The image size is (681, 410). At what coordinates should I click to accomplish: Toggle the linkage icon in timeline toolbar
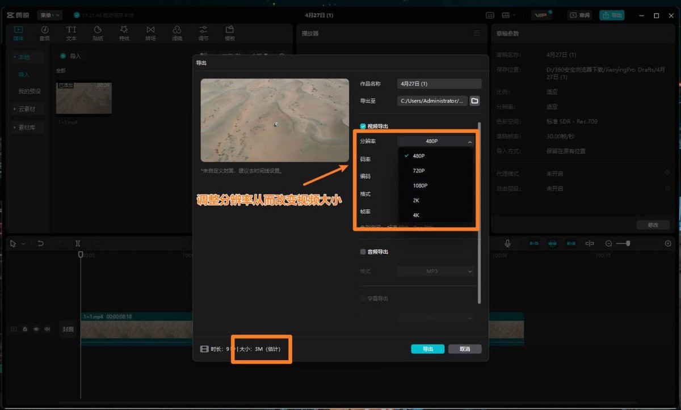[x=571, y=243]
